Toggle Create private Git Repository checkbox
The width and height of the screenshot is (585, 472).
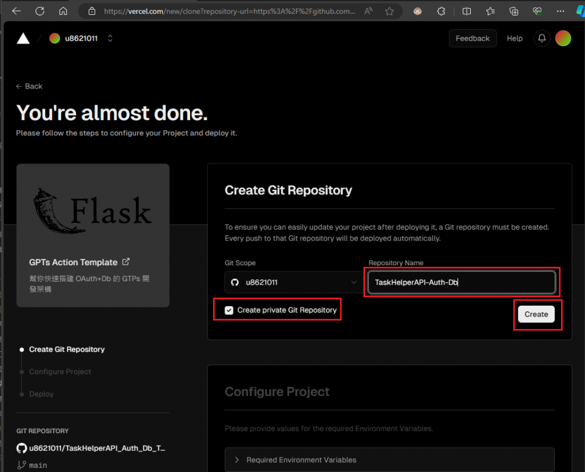[229, 310]
